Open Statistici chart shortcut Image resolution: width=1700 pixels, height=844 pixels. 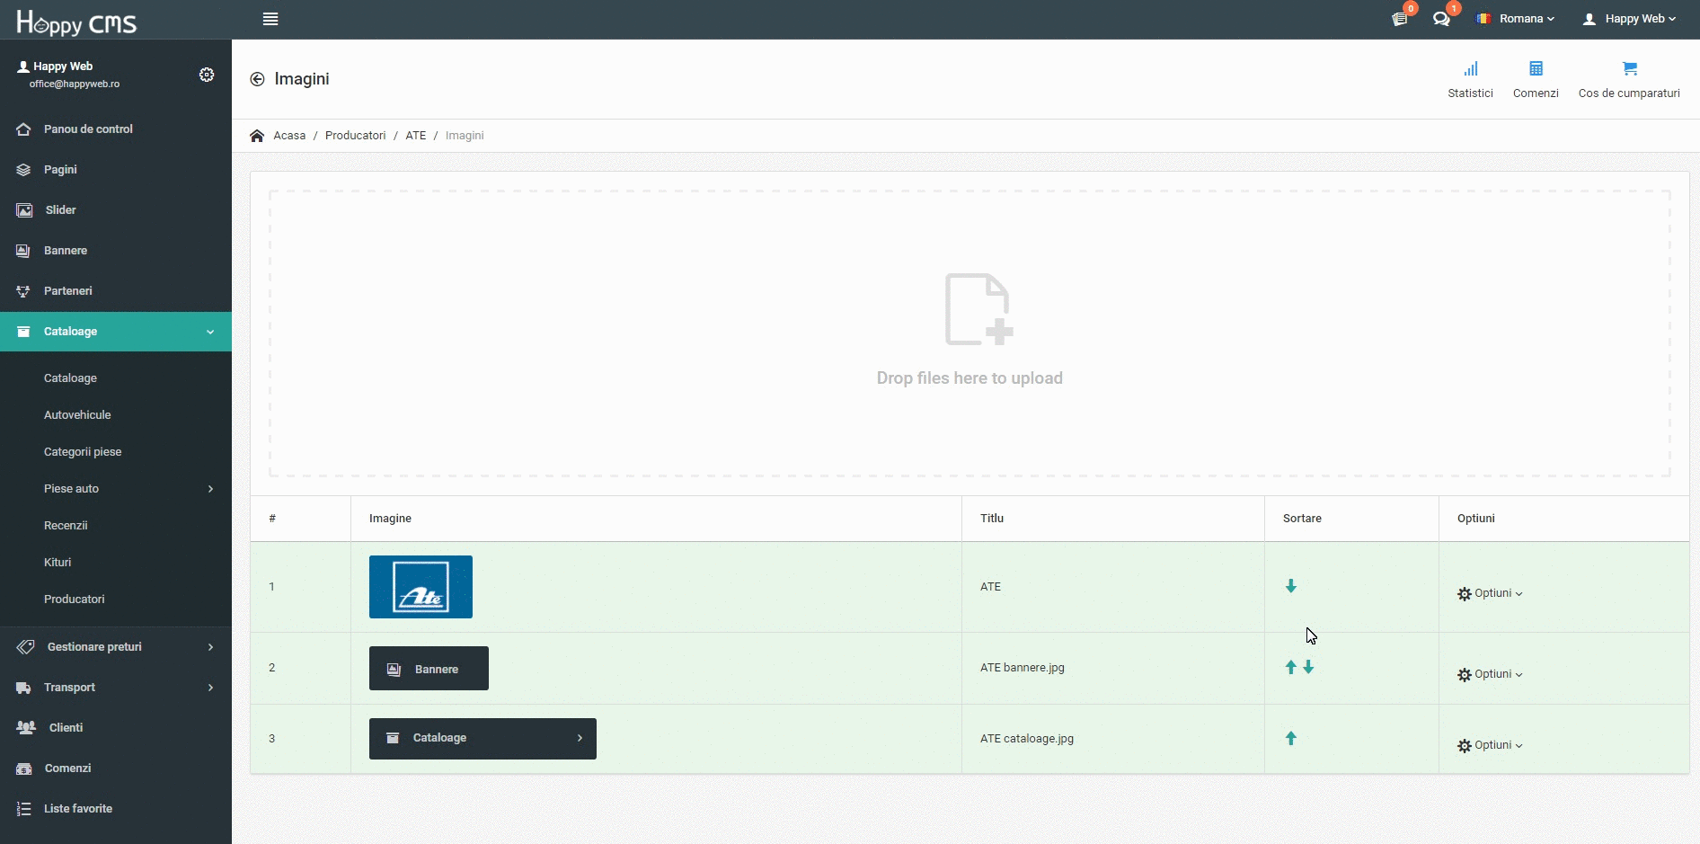(1470, 79)
